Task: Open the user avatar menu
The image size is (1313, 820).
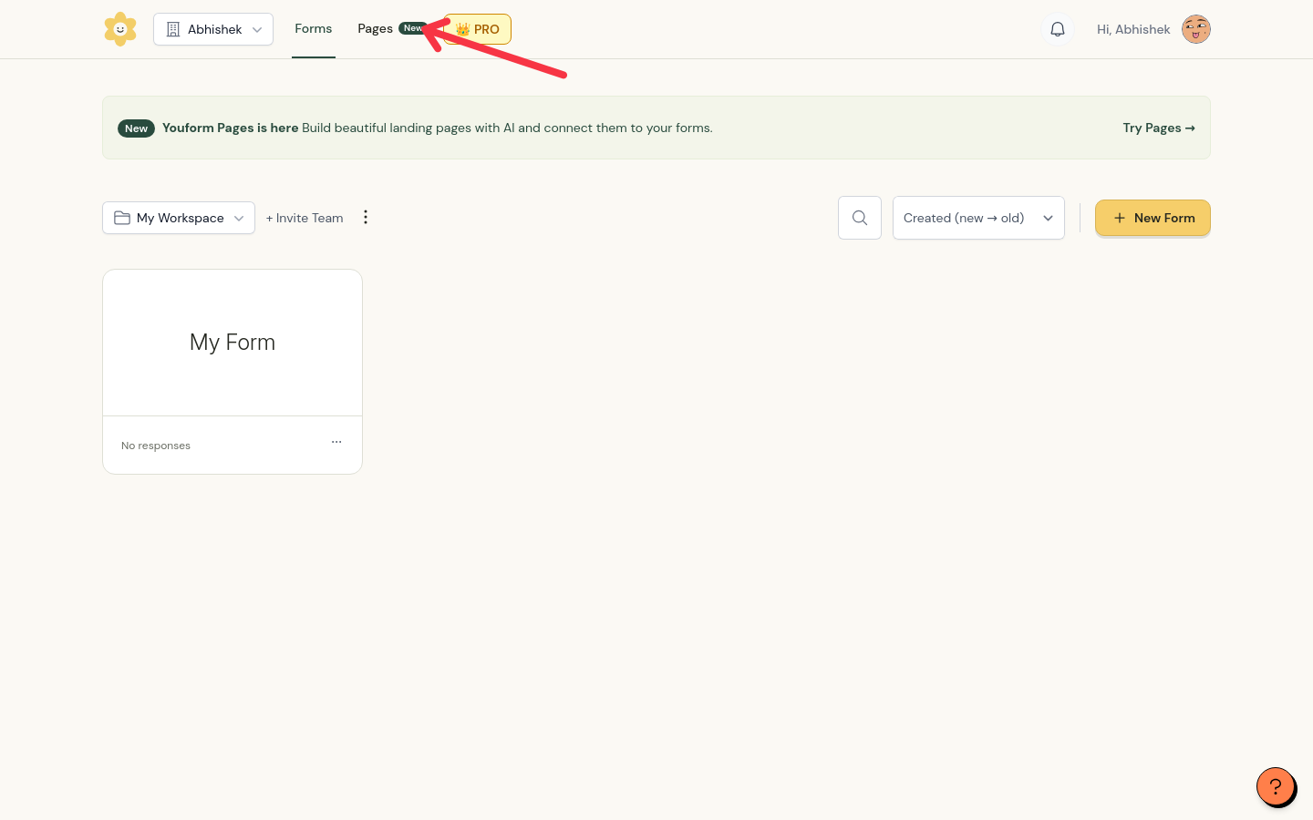Action: pyautogui.click(x=1196, y=29)
